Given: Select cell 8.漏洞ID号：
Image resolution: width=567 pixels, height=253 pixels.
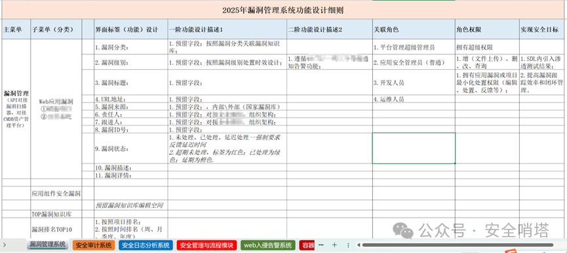Looking at the screenshot, I should (x=131, y=129).
